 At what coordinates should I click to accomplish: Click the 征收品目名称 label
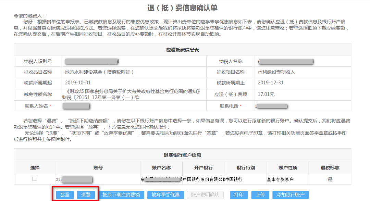point(38,72)
